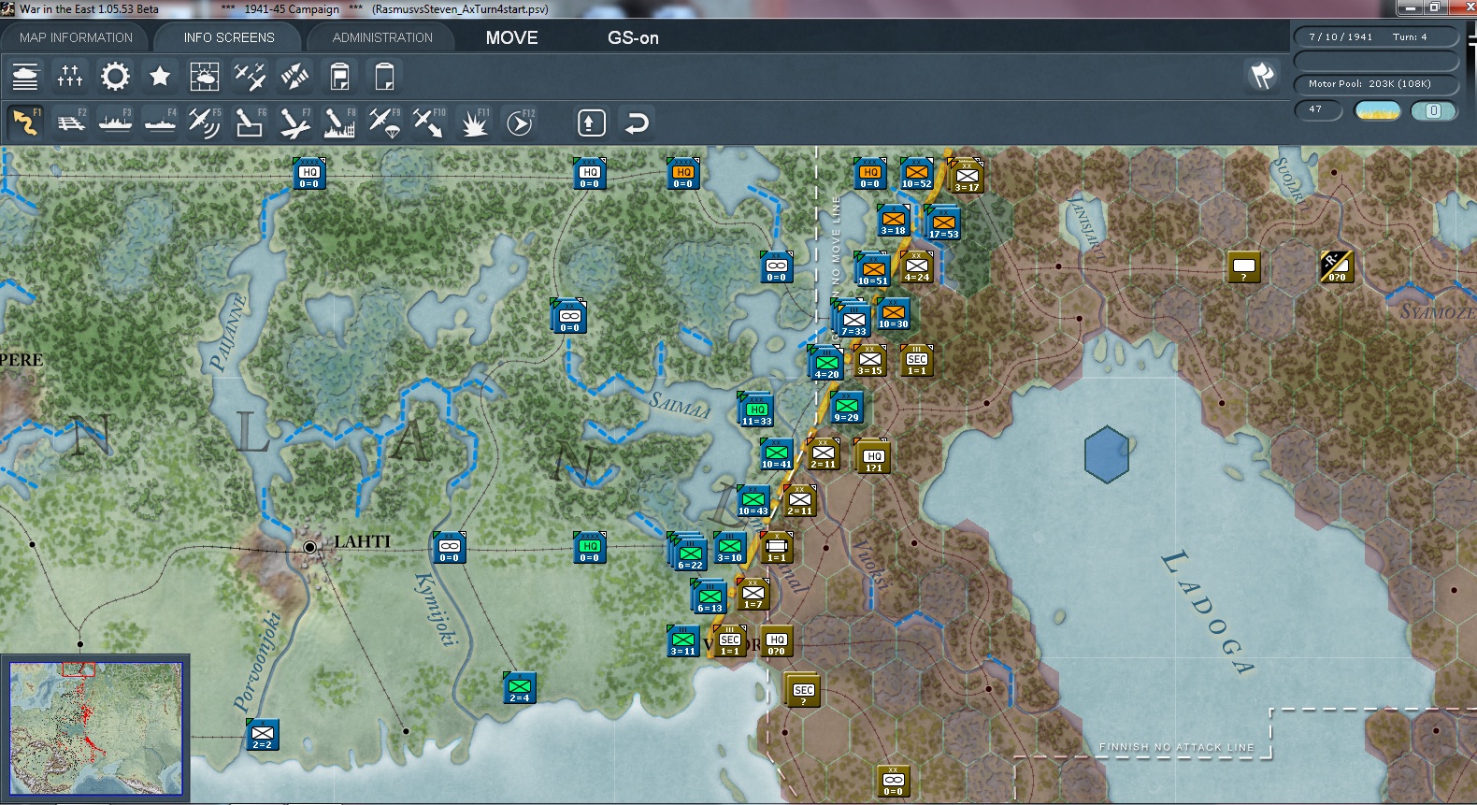Select the F2 rail mode icon
Image resolution: width=1477 pixels, height=805 pixels.
click(x=70, y=122)
